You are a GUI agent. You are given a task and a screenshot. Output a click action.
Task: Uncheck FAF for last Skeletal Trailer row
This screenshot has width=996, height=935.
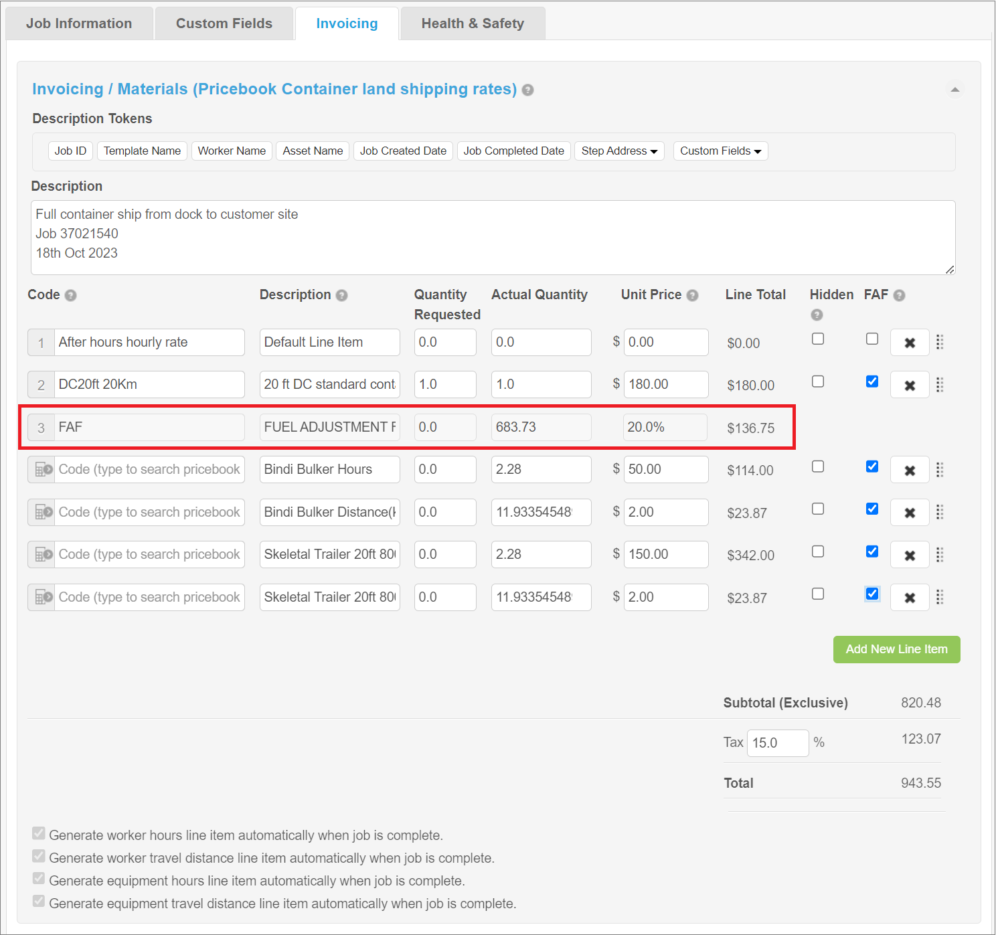872,594
